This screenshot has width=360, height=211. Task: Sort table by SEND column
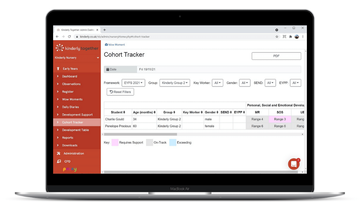point(226,112)
